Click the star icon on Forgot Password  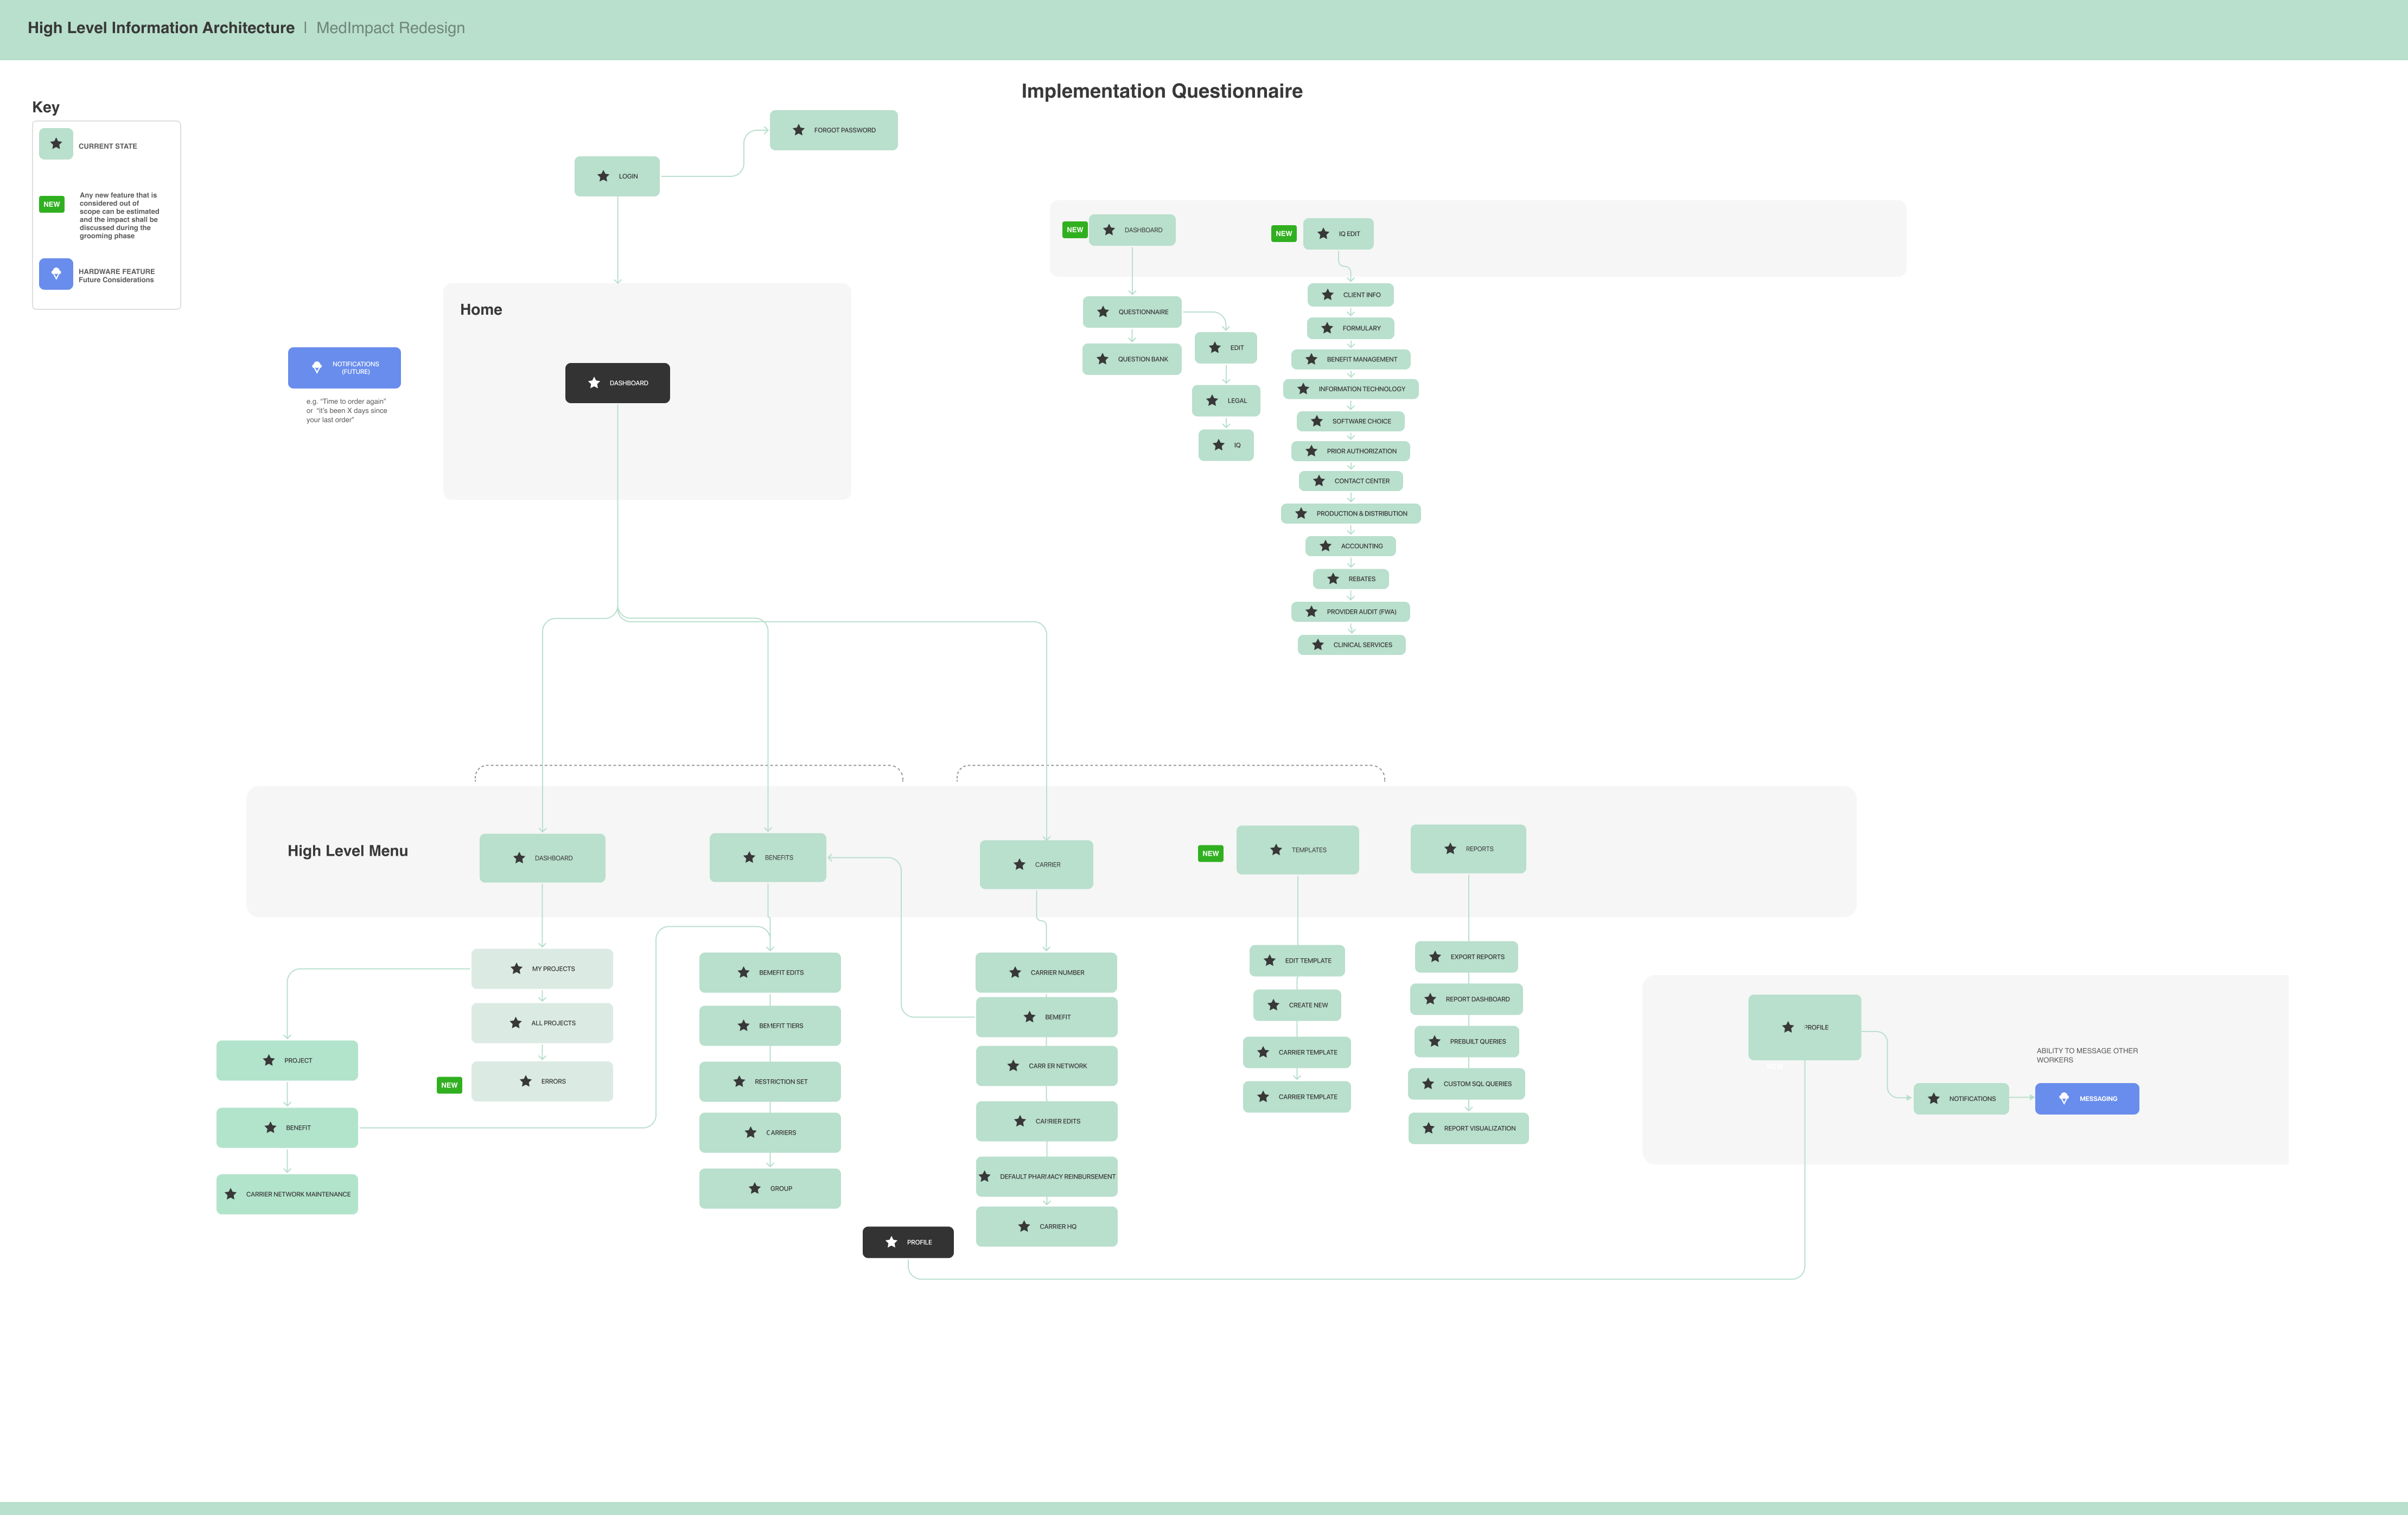click(798, 130)
